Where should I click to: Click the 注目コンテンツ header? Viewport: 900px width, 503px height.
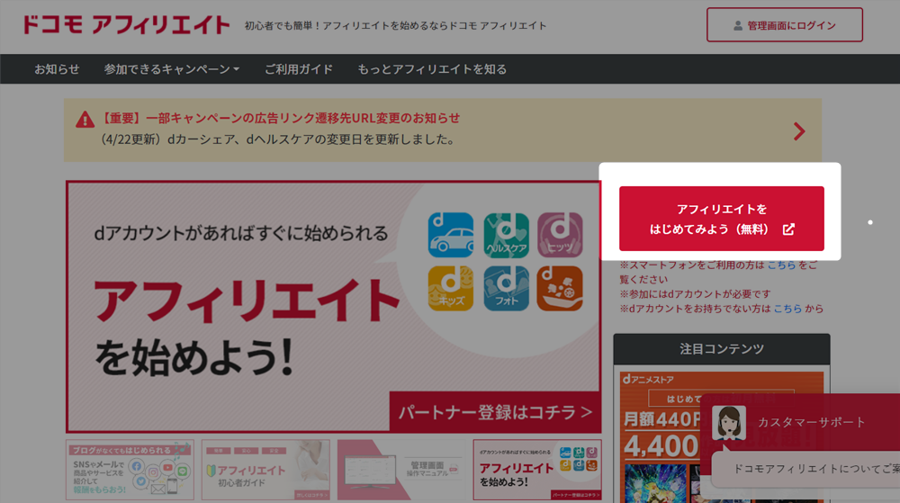[x=722, y=349]
